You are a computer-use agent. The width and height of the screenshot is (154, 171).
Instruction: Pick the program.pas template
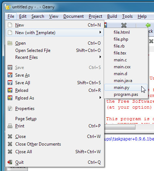coord(126,94)
